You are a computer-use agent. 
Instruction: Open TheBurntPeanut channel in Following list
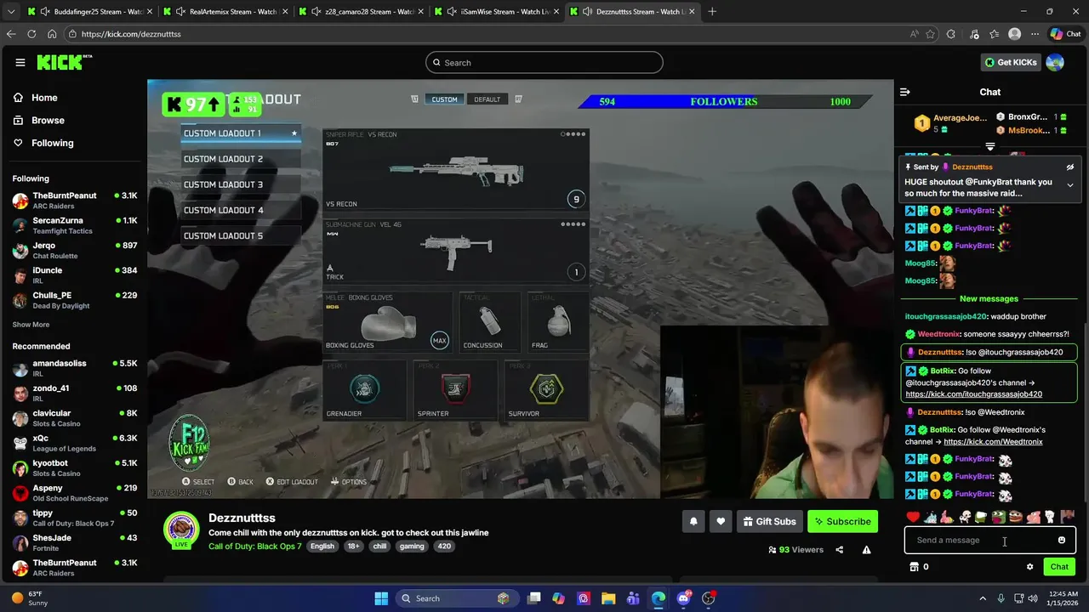pos(74,201)
